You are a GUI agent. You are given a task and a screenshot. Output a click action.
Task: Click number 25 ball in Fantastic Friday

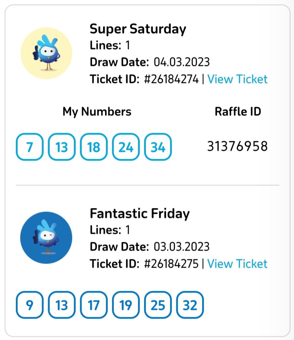[x=158, y=305]
